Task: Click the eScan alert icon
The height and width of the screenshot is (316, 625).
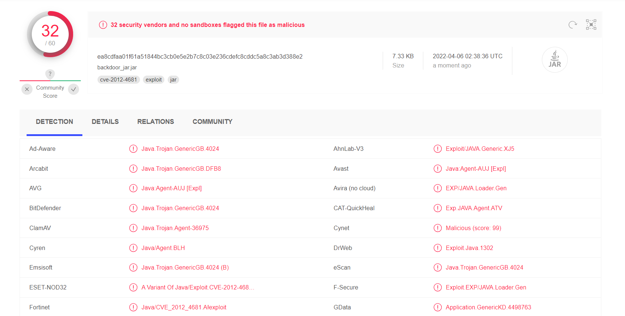Action: (x=438, y=267)
